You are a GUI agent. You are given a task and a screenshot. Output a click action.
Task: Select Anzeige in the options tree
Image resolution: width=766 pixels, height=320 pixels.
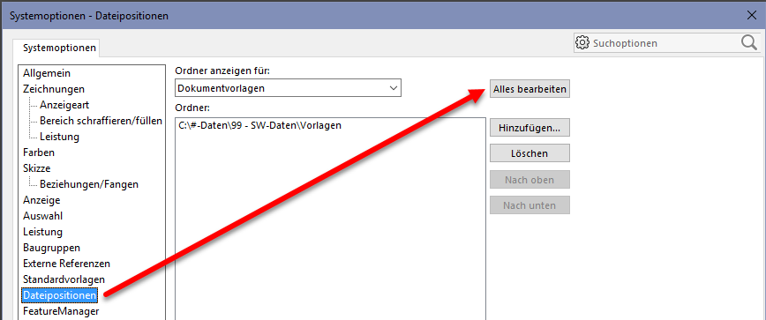point(41,200)
